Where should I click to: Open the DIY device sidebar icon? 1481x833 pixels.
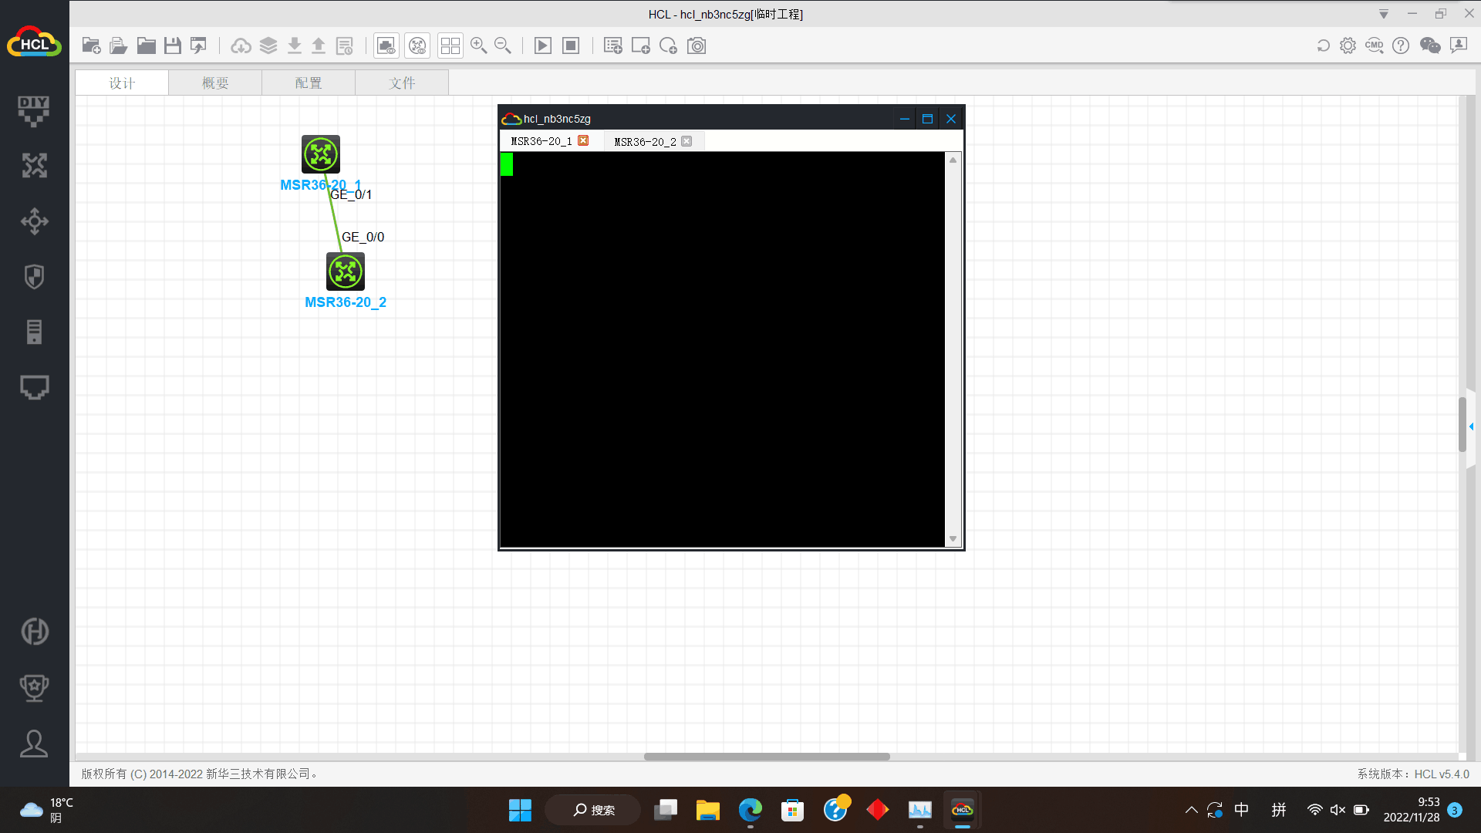[x=34, y=110]
